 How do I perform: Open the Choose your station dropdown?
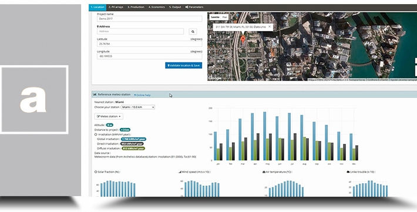coord(138,107)
